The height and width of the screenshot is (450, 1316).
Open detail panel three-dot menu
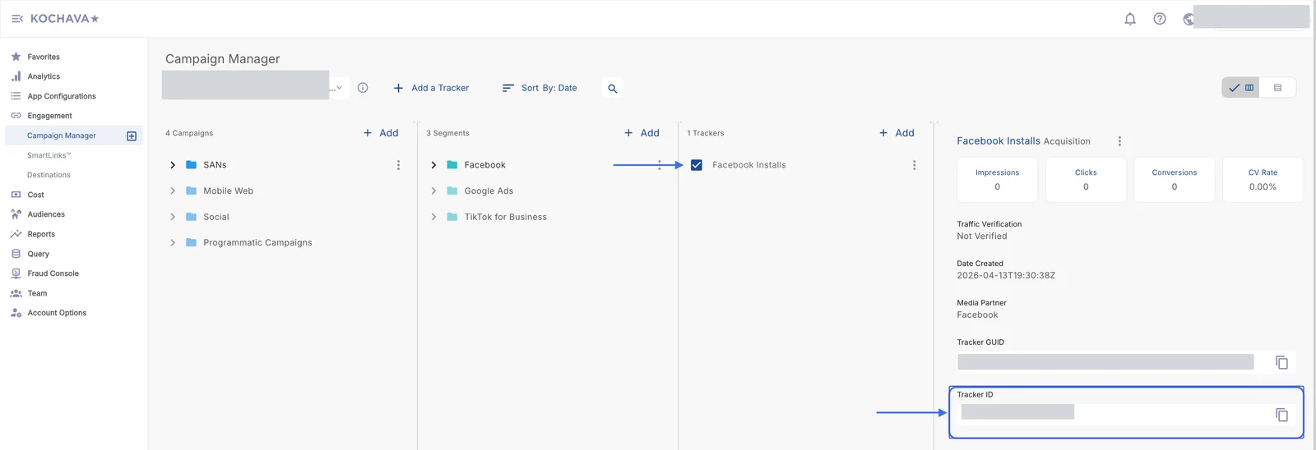1119,141
